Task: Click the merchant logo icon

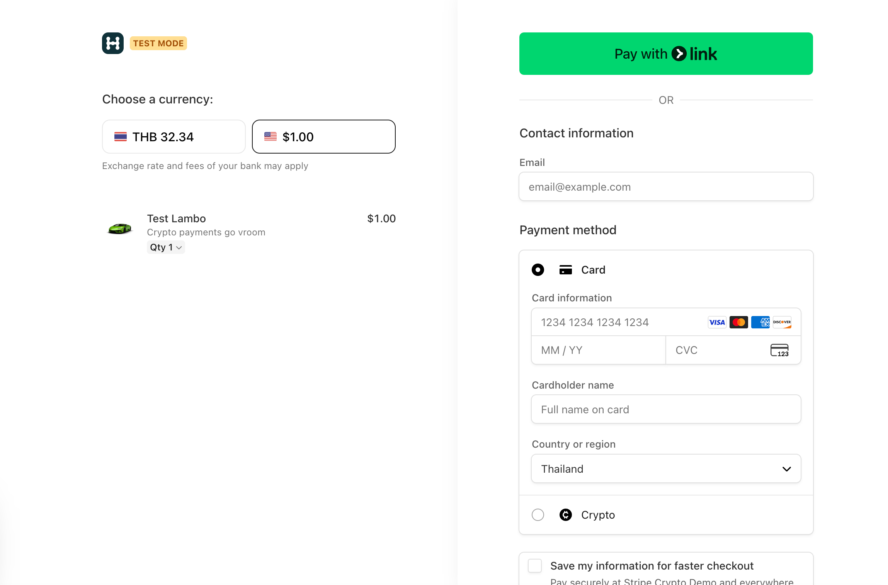Action: 112,43
